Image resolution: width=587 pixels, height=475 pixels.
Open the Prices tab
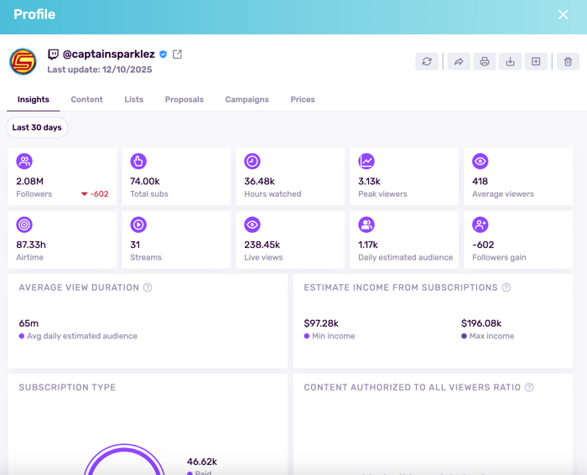click(303, 100)
